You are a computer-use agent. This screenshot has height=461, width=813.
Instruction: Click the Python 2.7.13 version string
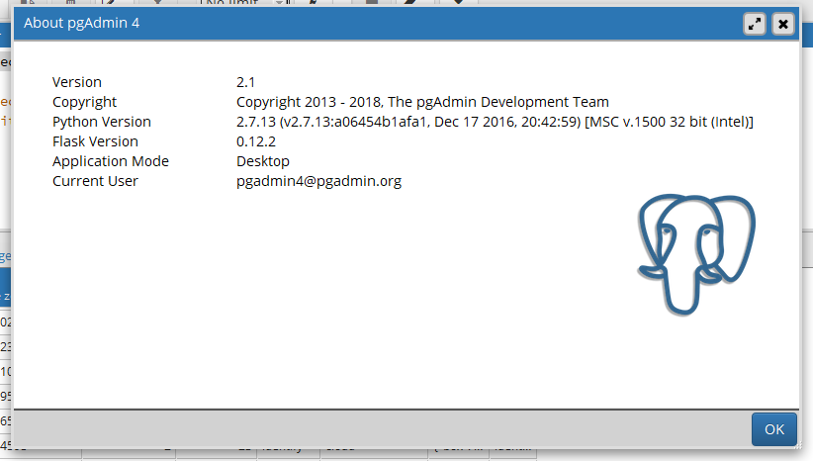tap(495, 122)
